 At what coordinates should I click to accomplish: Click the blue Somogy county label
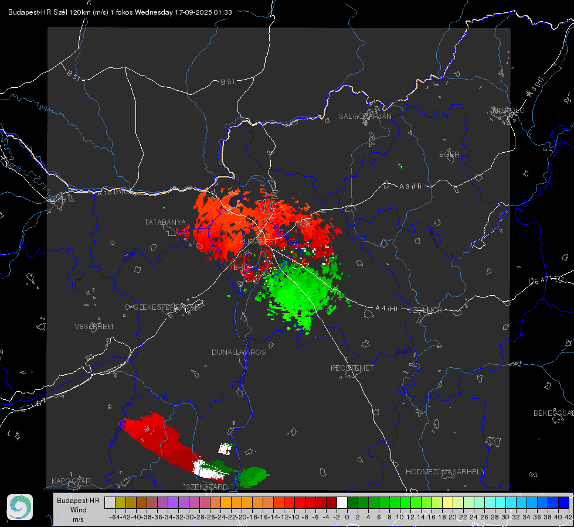(117, 432)
